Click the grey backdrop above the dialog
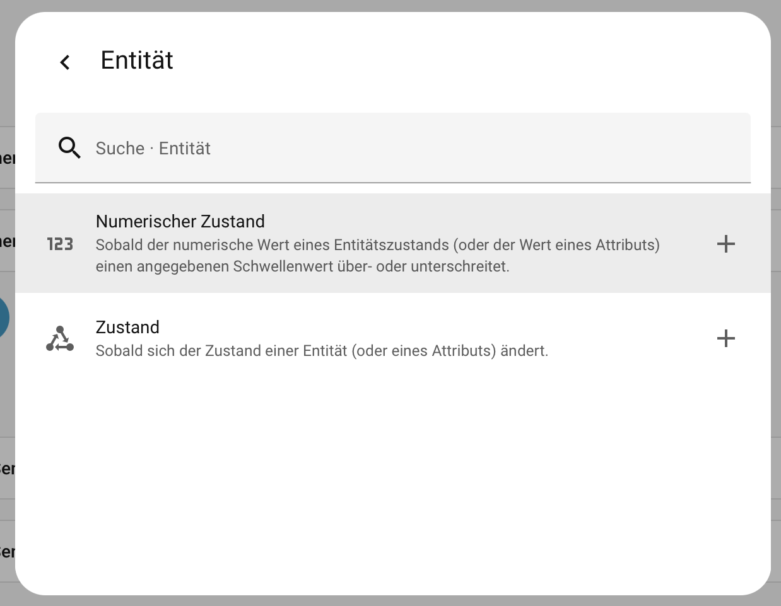The image size is (781, 606). 391,5
